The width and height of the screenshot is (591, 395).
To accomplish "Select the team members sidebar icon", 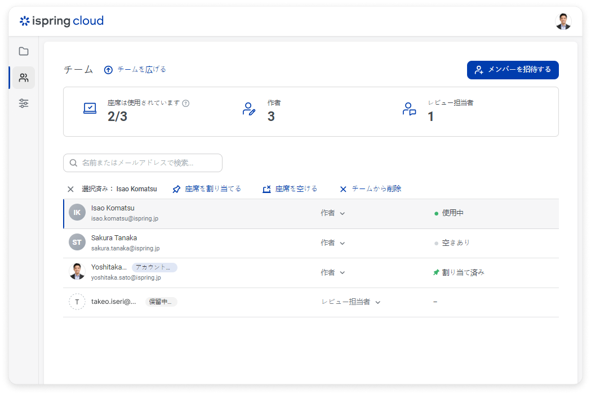I will tap(24, 78).
